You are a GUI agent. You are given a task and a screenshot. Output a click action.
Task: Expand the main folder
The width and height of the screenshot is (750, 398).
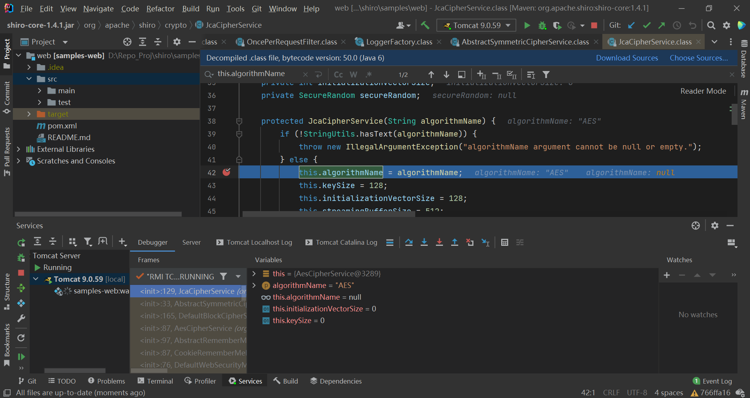[39, 91]
